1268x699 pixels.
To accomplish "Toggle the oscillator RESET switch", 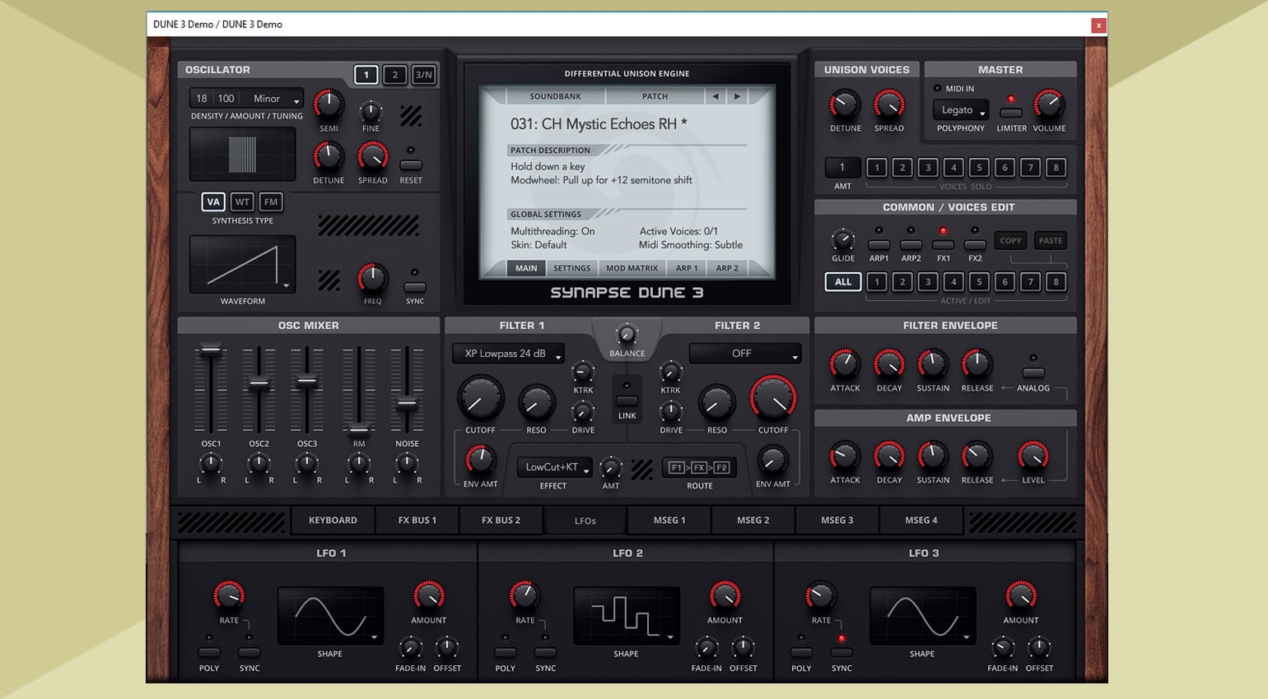I will [411, 165].
